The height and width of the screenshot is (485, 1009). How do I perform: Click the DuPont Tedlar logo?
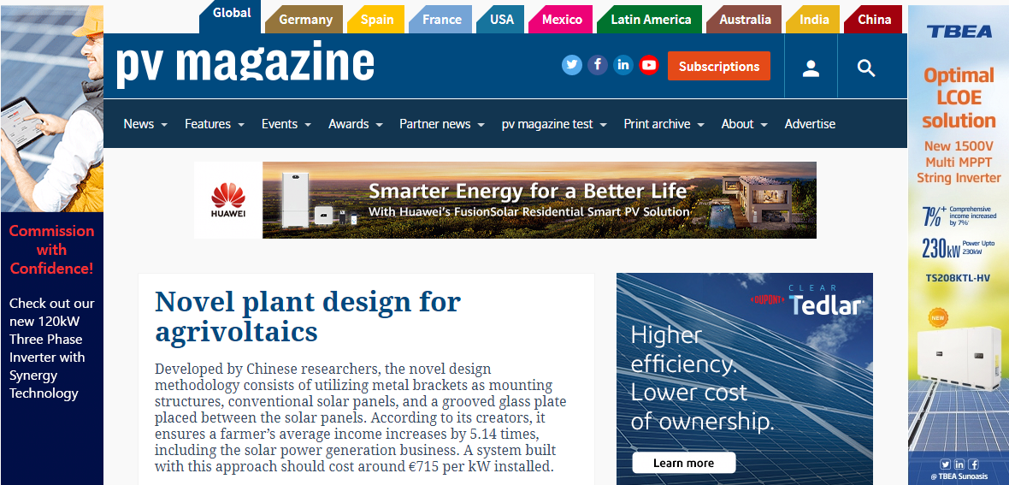click(806, 301)
